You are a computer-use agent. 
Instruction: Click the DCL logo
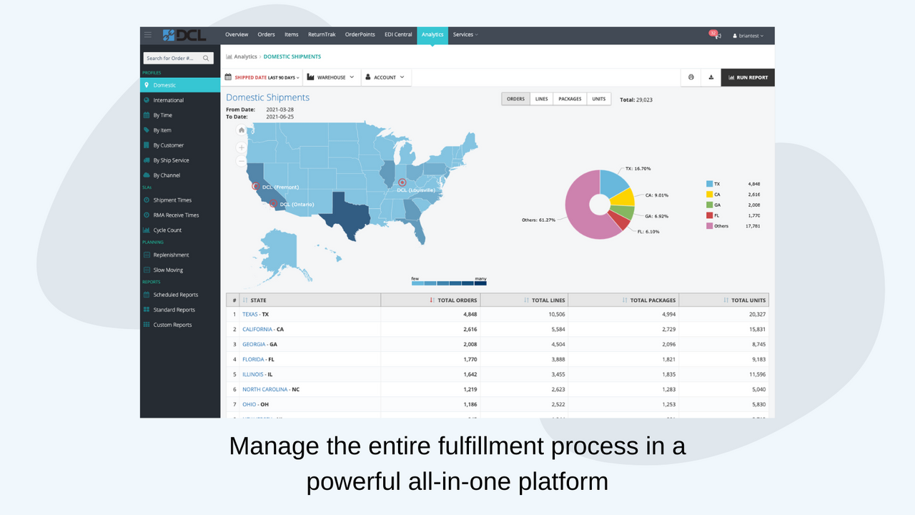184,35
